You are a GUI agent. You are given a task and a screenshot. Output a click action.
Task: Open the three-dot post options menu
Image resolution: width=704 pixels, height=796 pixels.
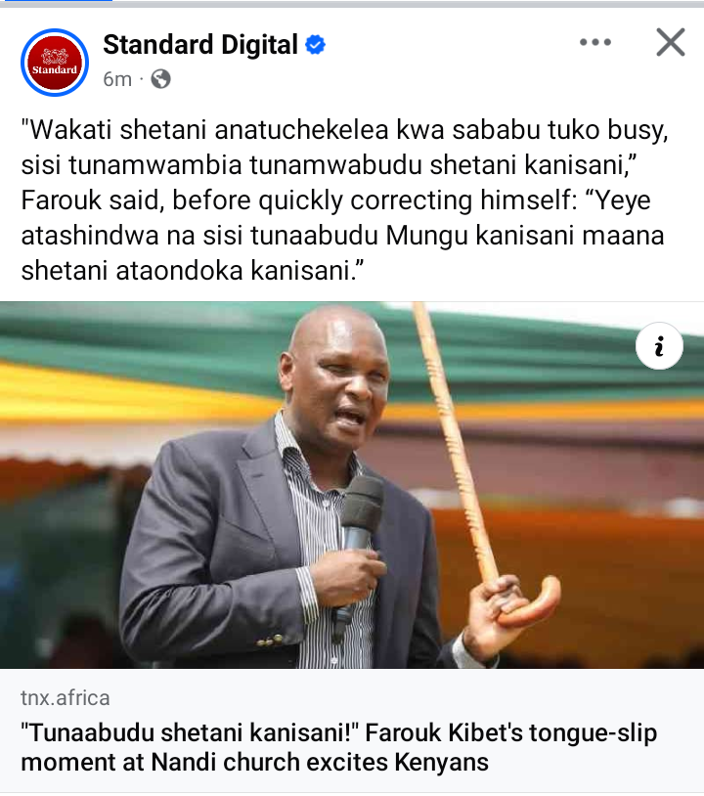pyautogui.click(x=595, y=42)
